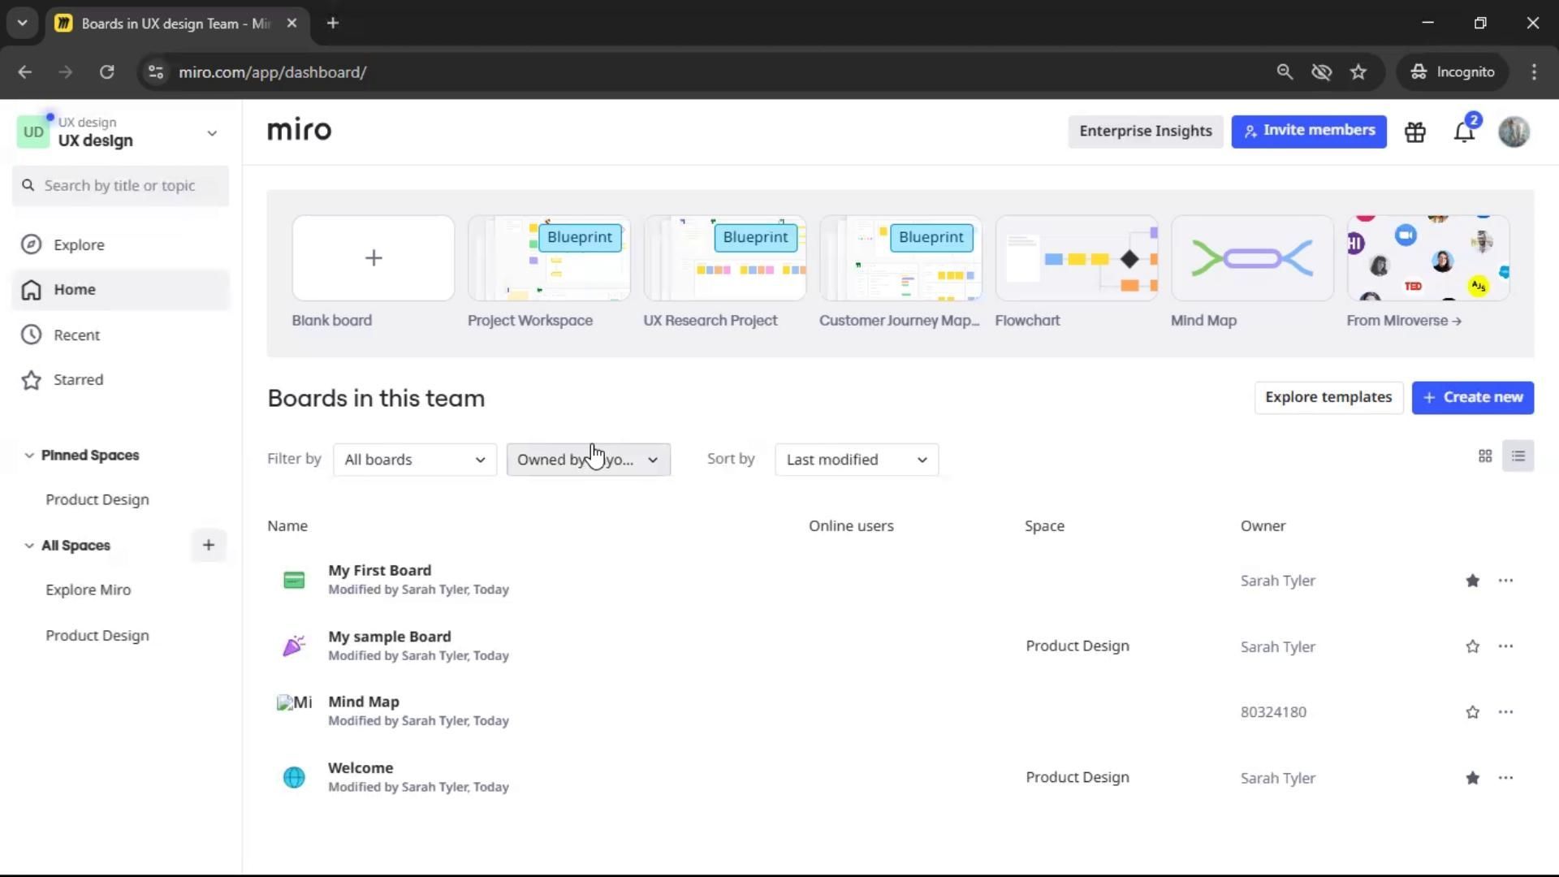Image resolution: width=1559 pixels, height=877 pixels.
Task: Click the search by title field
Action: coord(120,186)
